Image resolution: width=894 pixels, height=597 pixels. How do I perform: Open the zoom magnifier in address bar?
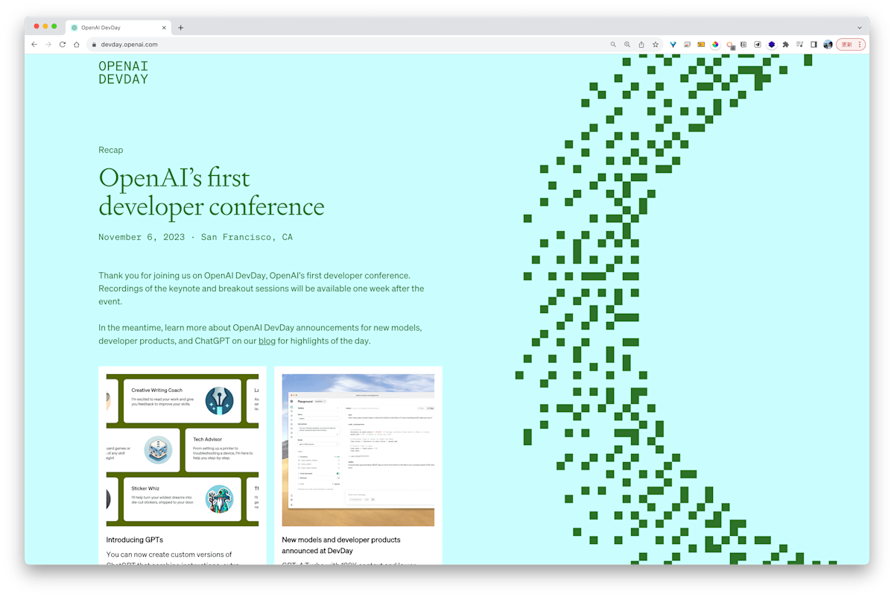[x=627, y=45]
